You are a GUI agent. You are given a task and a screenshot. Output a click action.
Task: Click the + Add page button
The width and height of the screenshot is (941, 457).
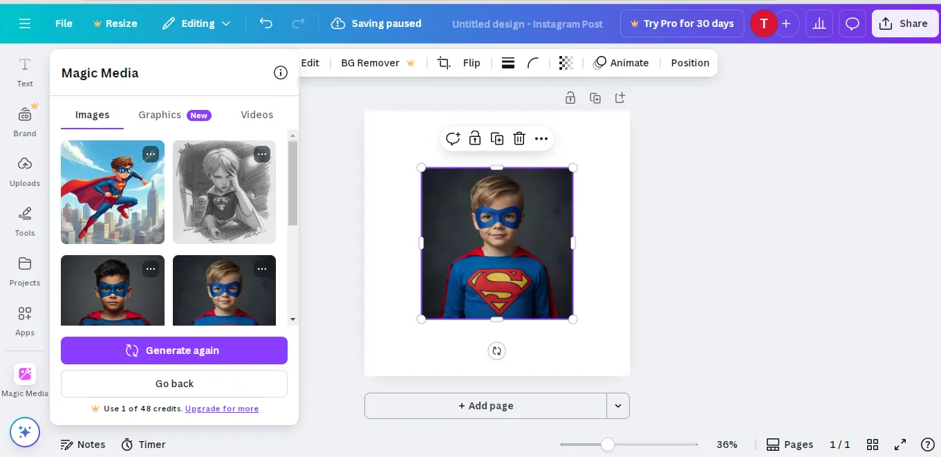[x=485, y=406]
